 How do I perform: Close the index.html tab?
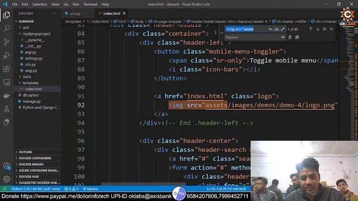pos(124,13)
